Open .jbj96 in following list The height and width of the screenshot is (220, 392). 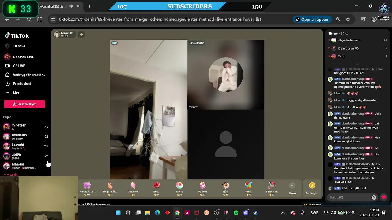pyautogui.click(x=26, y=156)
